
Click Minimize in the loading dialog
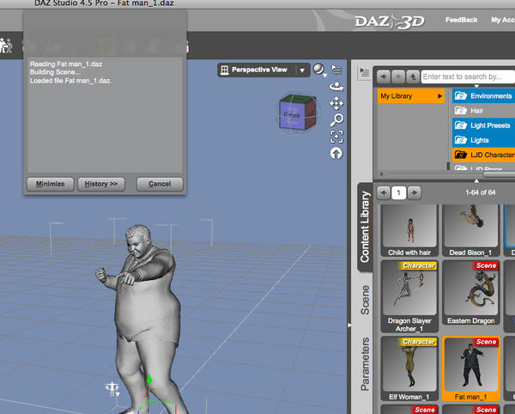coord(51,184)
